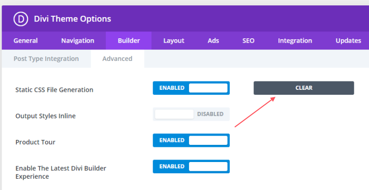
Task: Click the Divi Theme Options title
Action: click(72, 19)
